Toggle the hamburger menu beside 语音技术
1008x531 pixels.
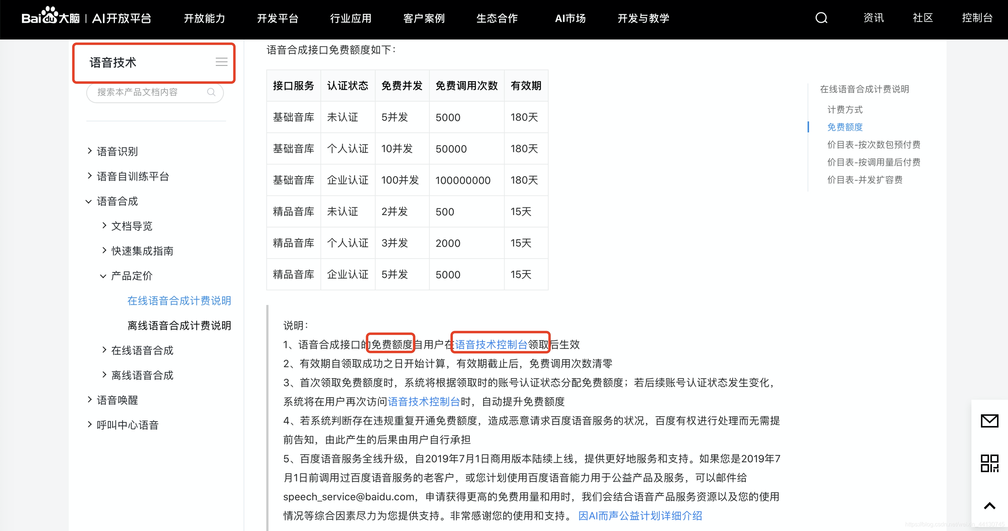click(222, 62)
